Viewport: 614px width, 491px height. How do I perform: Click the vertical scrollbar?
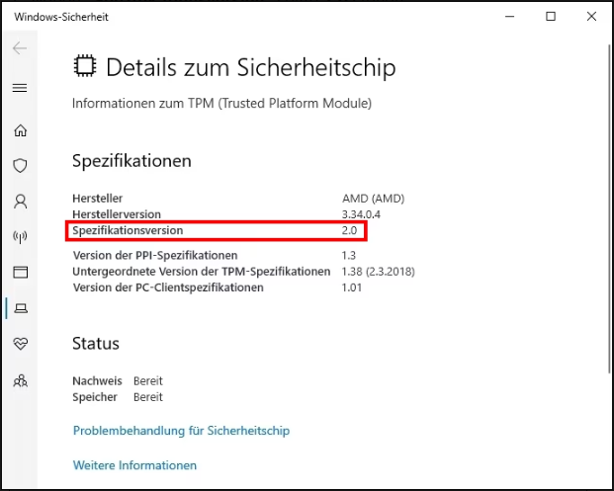(x=610, y=208)
